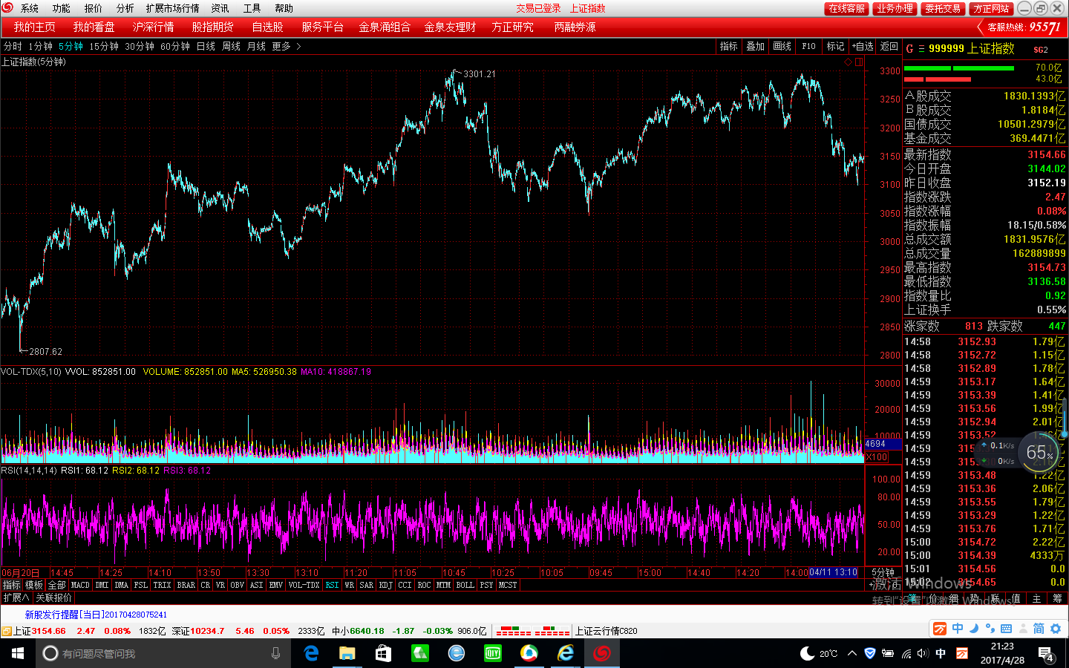Open the 5分钟 period selector at chart bottom
The width and height of the screenshot is (1069, 668).
point(883,573)
